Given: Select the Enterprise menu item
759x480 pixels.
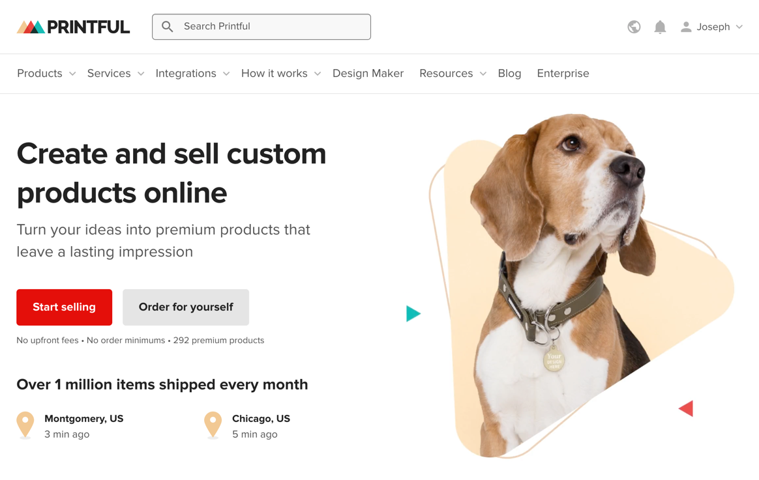Looking at the screenshot, I should point(563,74).
